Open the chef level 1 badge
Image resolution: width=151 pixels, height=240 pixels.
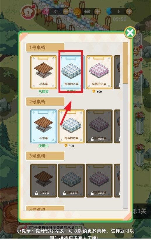28,12
